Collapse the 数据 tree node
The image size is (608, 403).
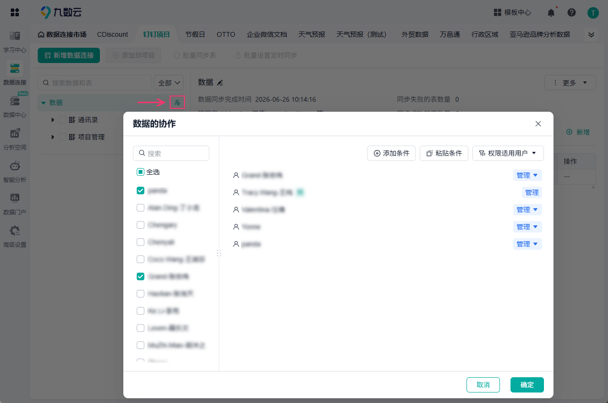(x=43, y=103)
